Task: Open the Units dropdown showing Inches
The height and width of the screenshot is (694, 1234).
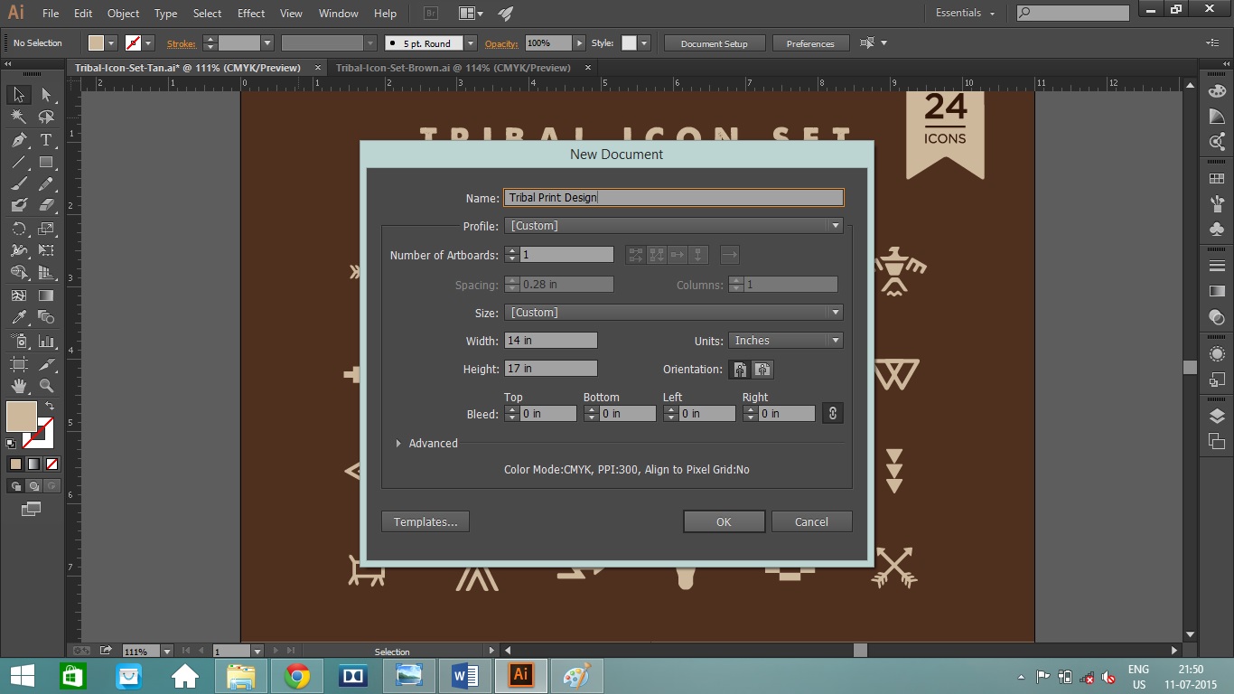Action: pyautogui.click(x=785, y=341)
